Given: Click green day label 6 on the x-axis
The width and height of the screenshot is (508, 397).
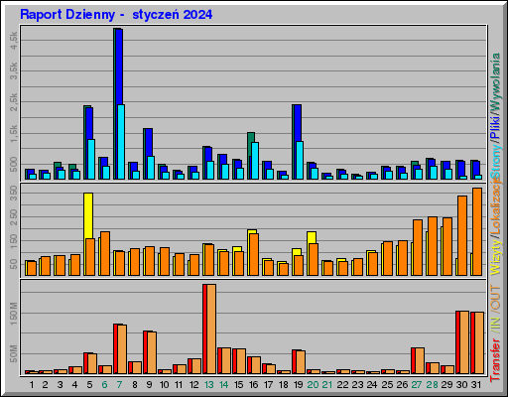Looking at the screenshot, I should 104,385.
